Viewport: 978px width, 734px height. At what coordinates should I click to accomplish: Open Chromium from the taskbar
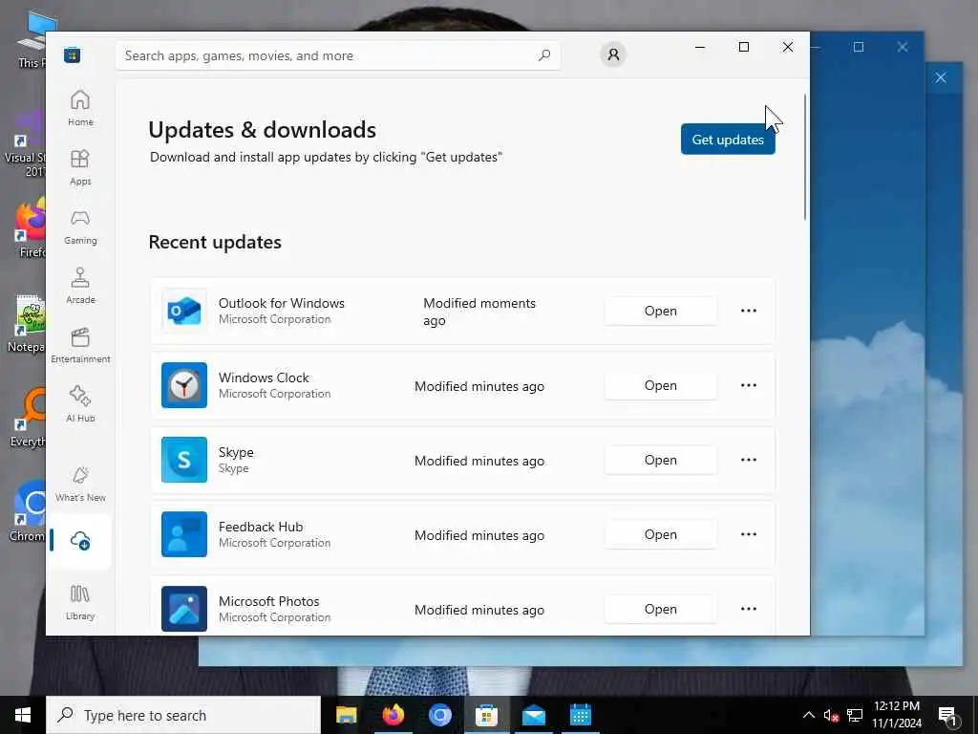pos(439,715)
